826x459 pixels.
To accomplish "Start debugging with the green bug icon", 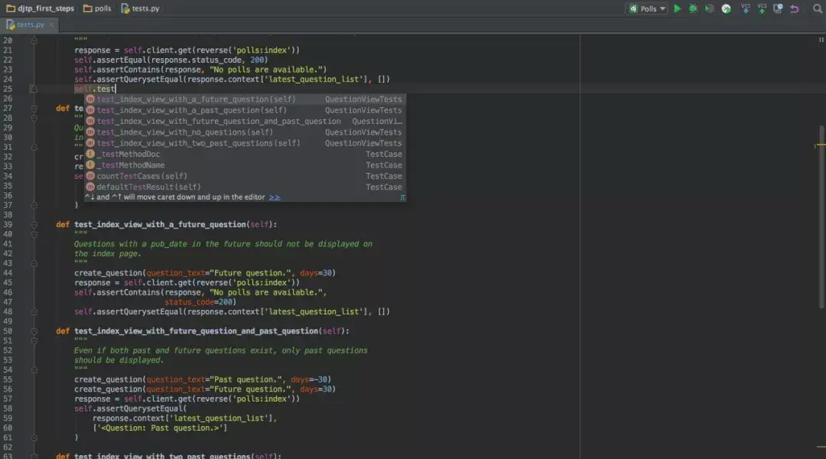I will click(693, 8).
